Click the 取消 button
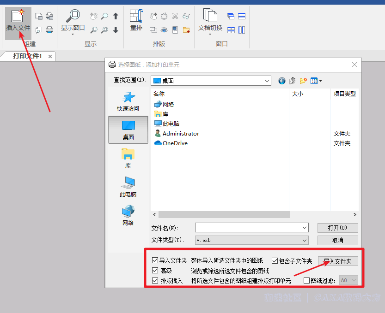The height and width of the screenshot is (313, 385). (x=337, y=240)
